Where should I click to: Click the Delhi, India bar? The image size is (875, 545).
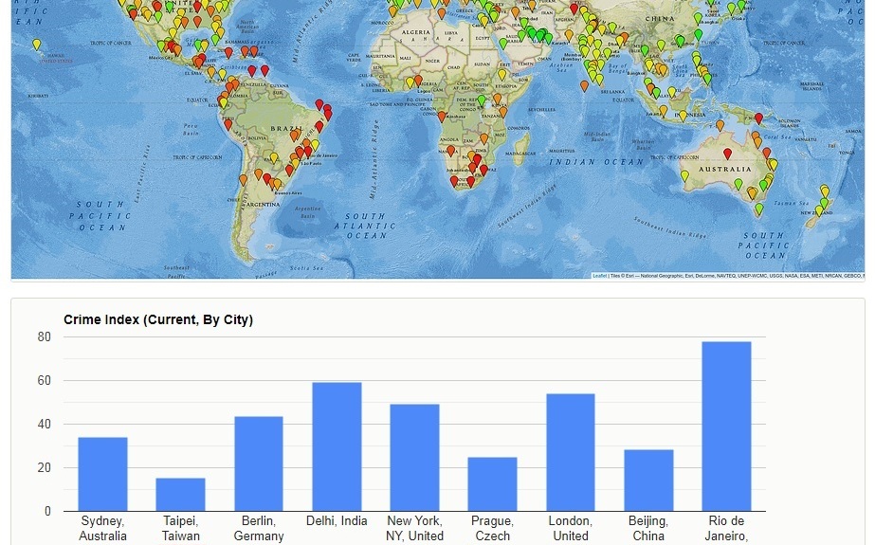337,446
